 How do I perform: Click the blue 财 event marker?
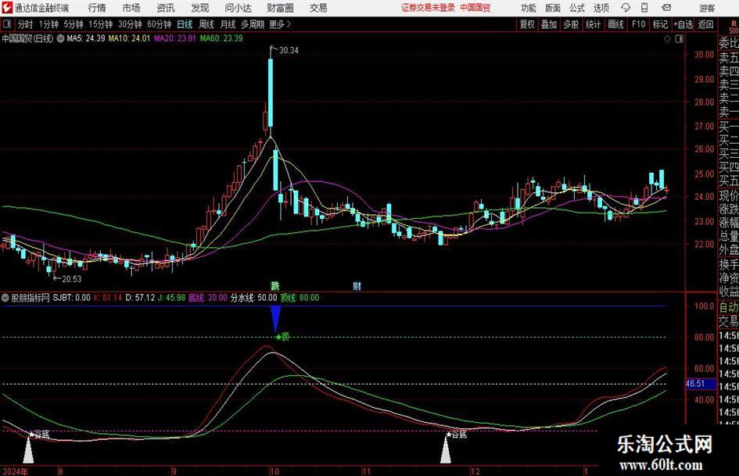[357, 285]
